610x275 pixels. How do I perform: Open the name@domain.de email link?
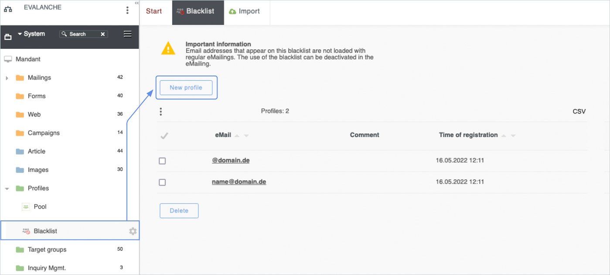point(239,182)
